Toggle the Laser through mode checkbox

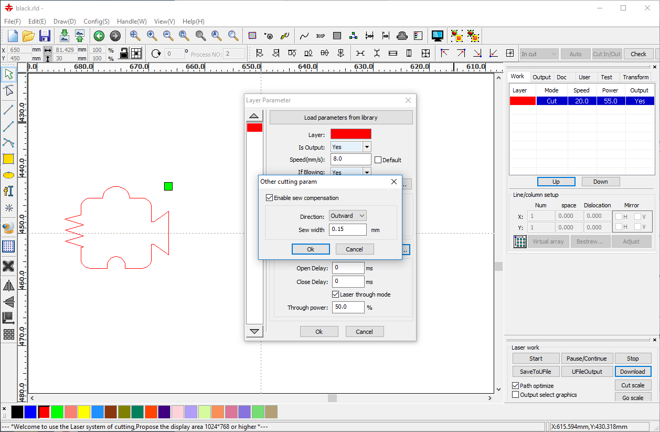336,294
